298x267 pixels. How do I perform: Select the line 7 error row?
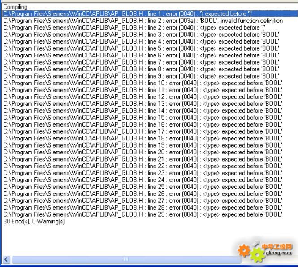[141, 62]
